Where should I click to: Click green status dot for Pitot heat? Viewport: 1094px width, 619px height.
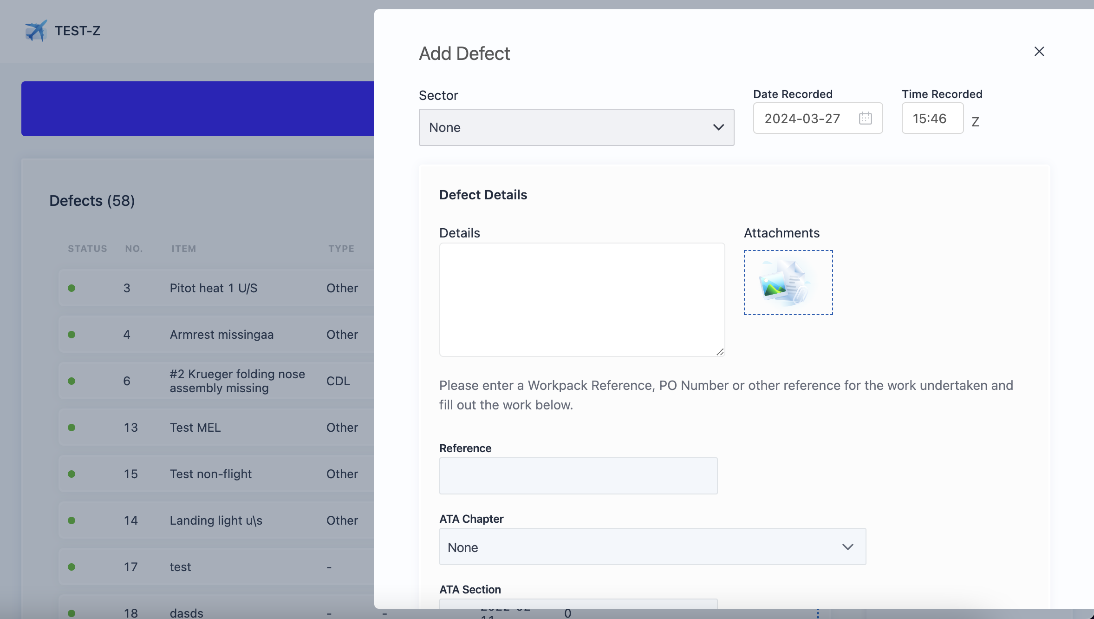tap(72, 288)
